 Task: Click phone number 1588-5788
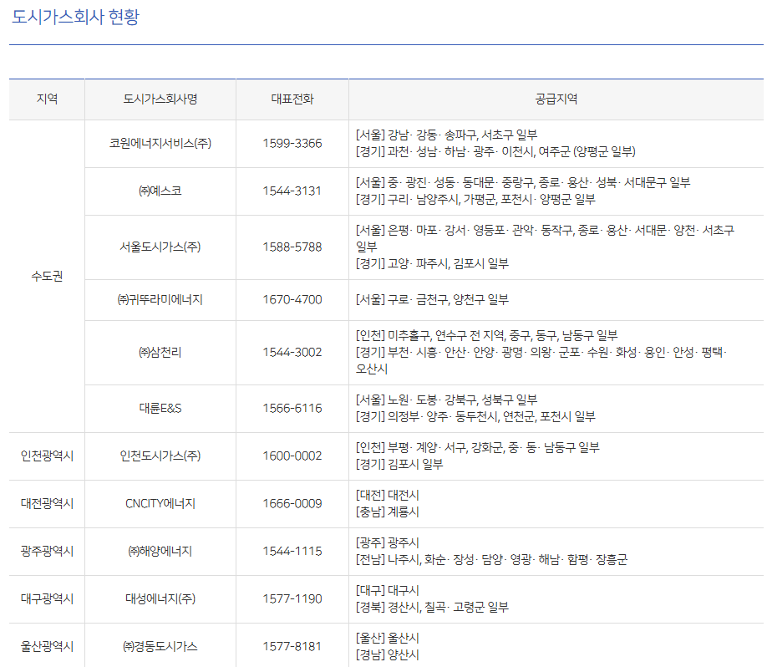[x=292, y=247]
